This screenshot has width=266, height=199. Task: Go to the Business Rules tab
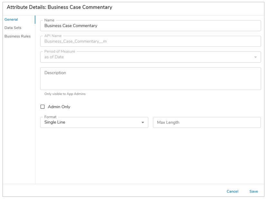(17, 36)
